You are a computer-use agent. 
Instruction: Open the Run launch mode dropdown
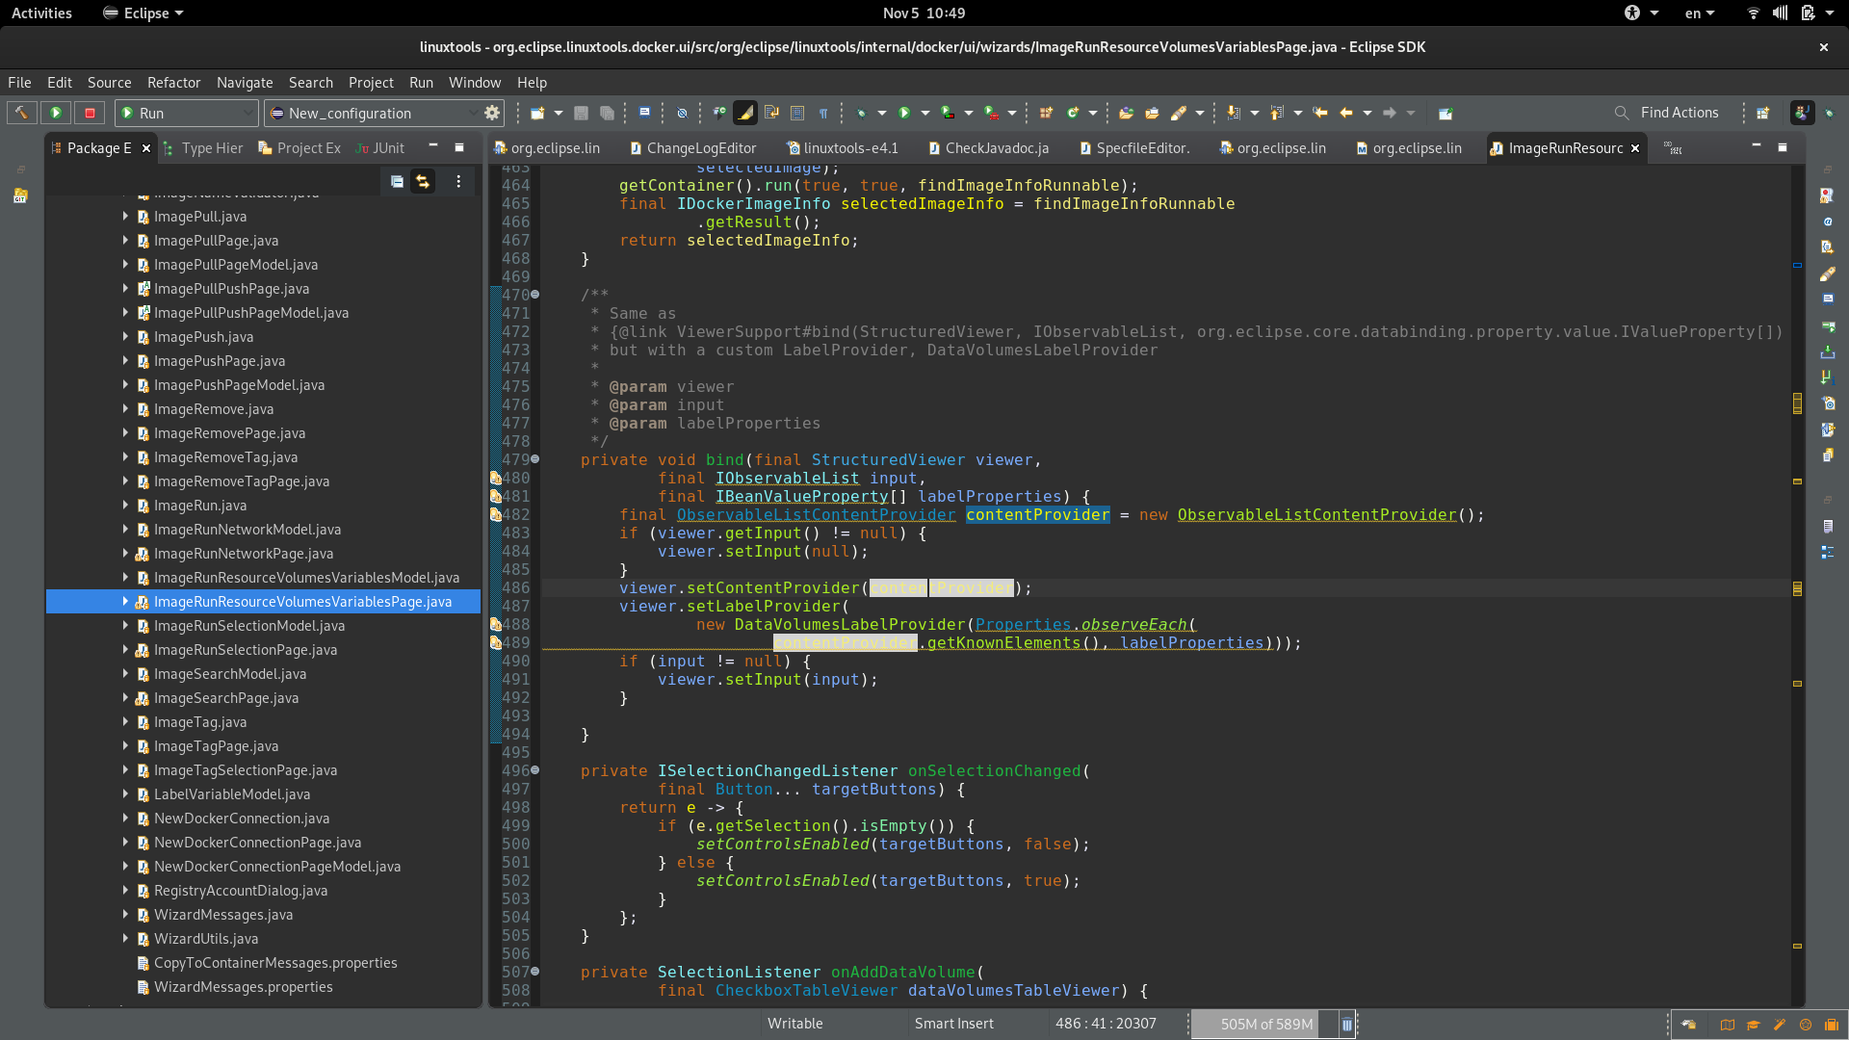tap(186, 113)
